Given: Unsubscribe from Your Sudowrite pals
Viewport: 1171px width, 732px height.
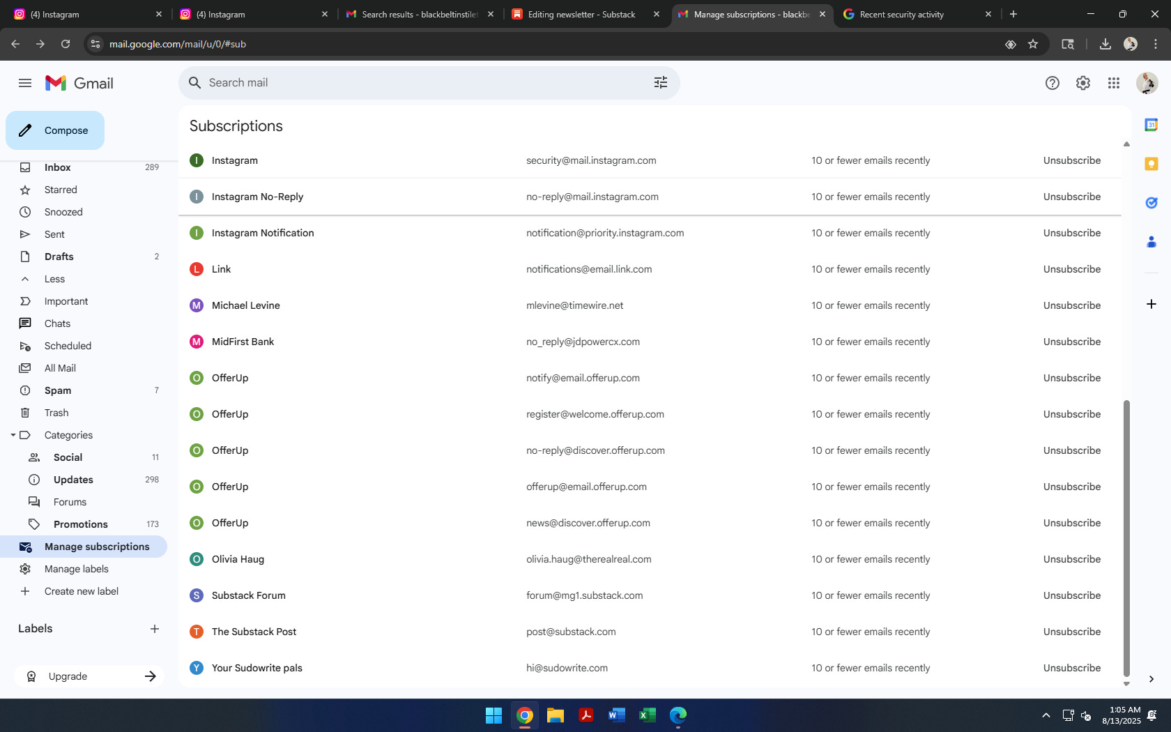Looking at the screenshot, I should [x=1072, y=668].
